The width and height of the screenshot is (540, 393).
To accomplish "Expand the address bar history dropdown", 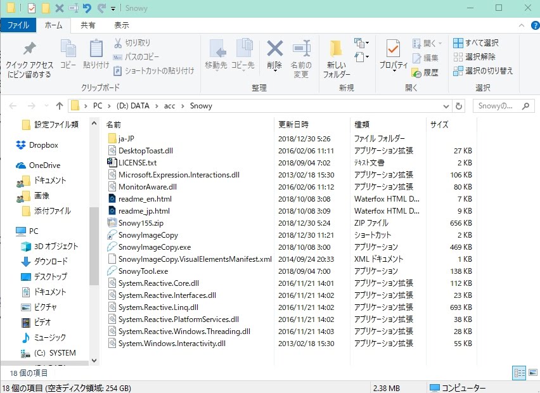I will click(446, 106).
